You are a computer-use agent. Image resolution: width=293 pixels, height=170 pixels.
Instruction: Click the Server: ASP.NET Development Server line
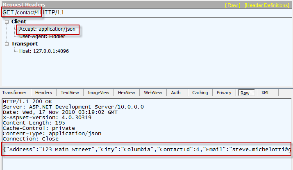coord(73,107)
